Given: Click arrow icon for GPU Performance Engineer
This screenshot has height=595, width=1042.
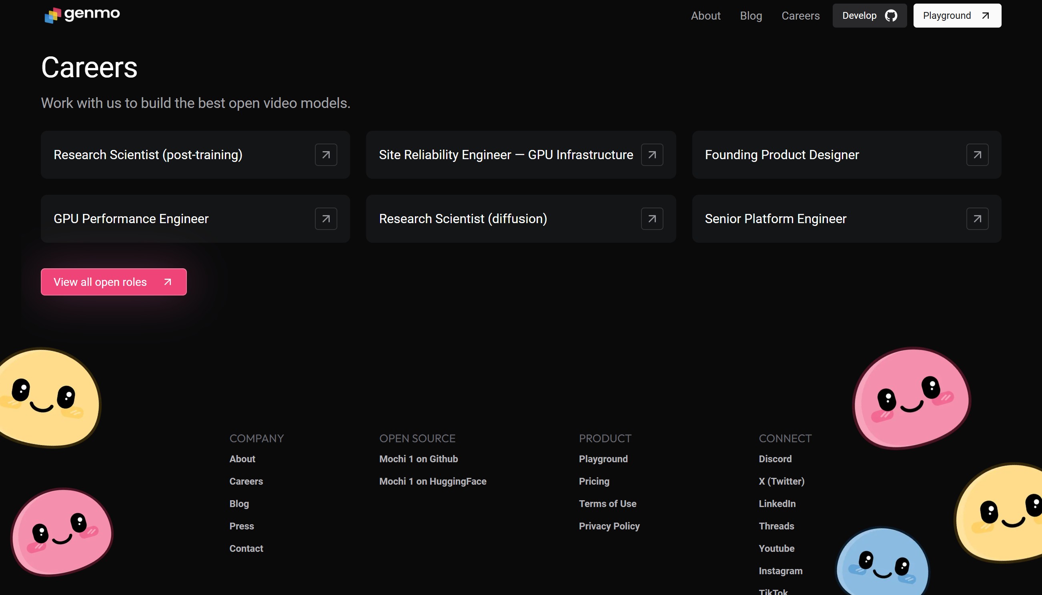Looking at the screenshot, I should pyautogui.click(x=326, y=219).
